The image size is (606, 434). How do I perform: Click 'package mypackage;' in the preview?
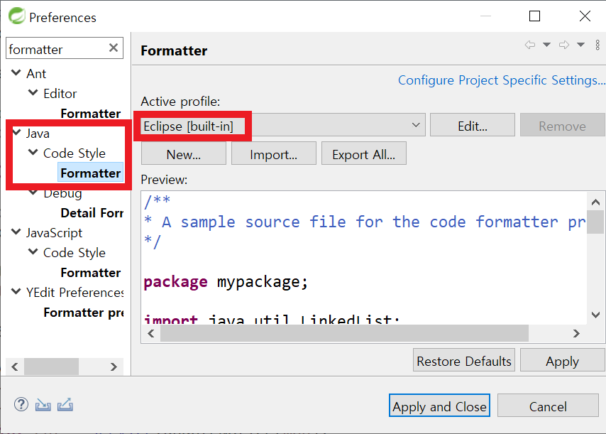[226, 281]
